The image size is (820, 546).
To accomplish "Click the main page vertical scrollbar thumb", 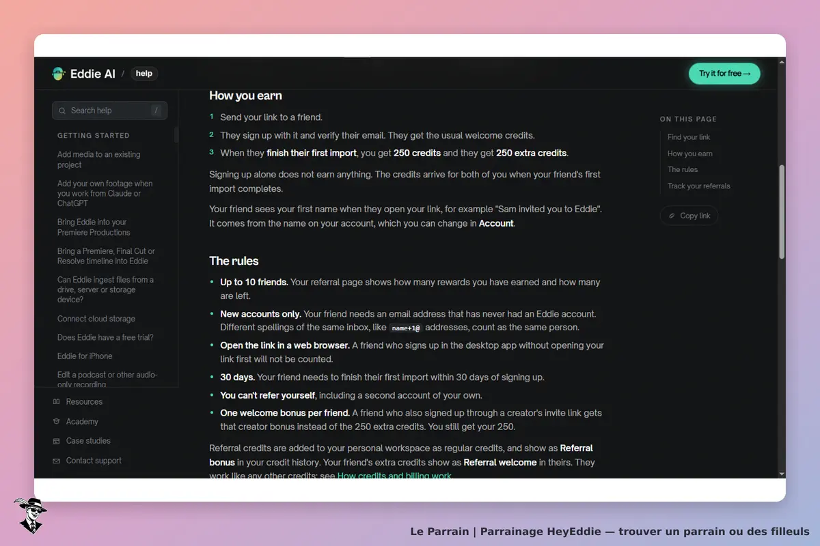I will 782,212.
